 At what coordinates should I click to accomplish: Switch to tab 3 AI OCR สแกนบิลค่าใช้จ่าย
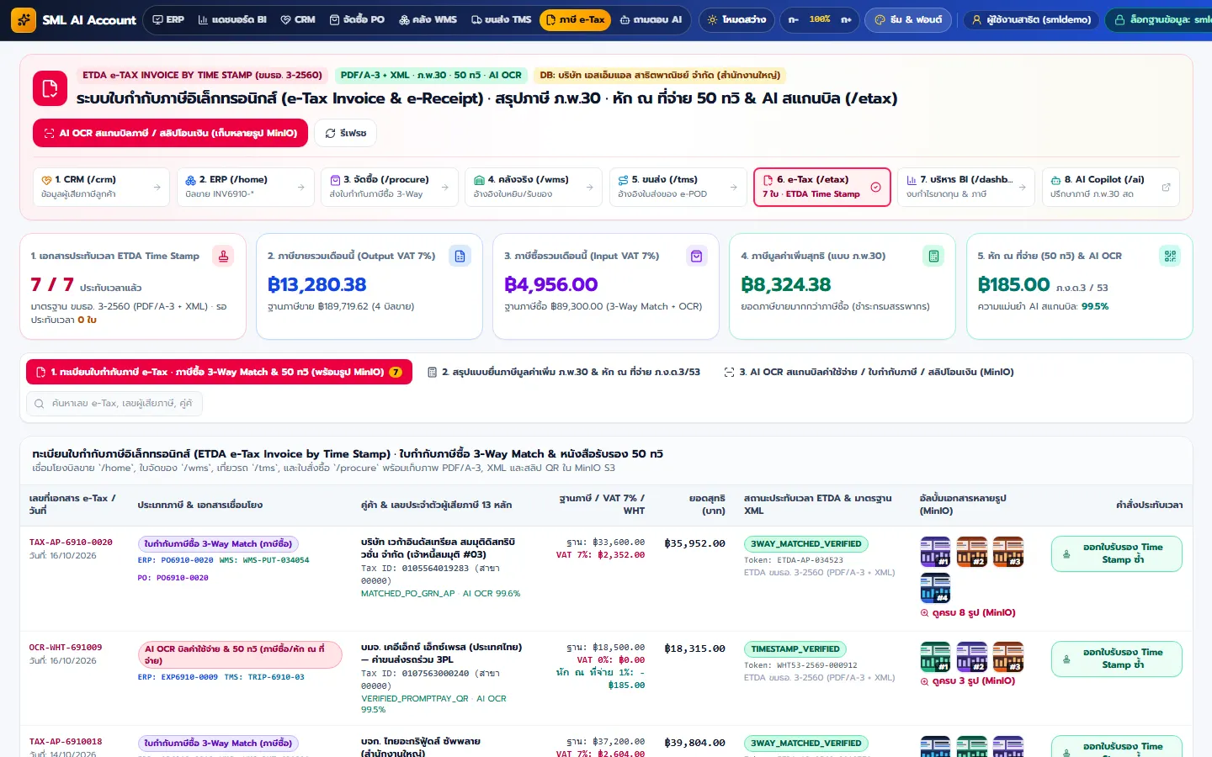pyautogui.click(x=869, y=372)
